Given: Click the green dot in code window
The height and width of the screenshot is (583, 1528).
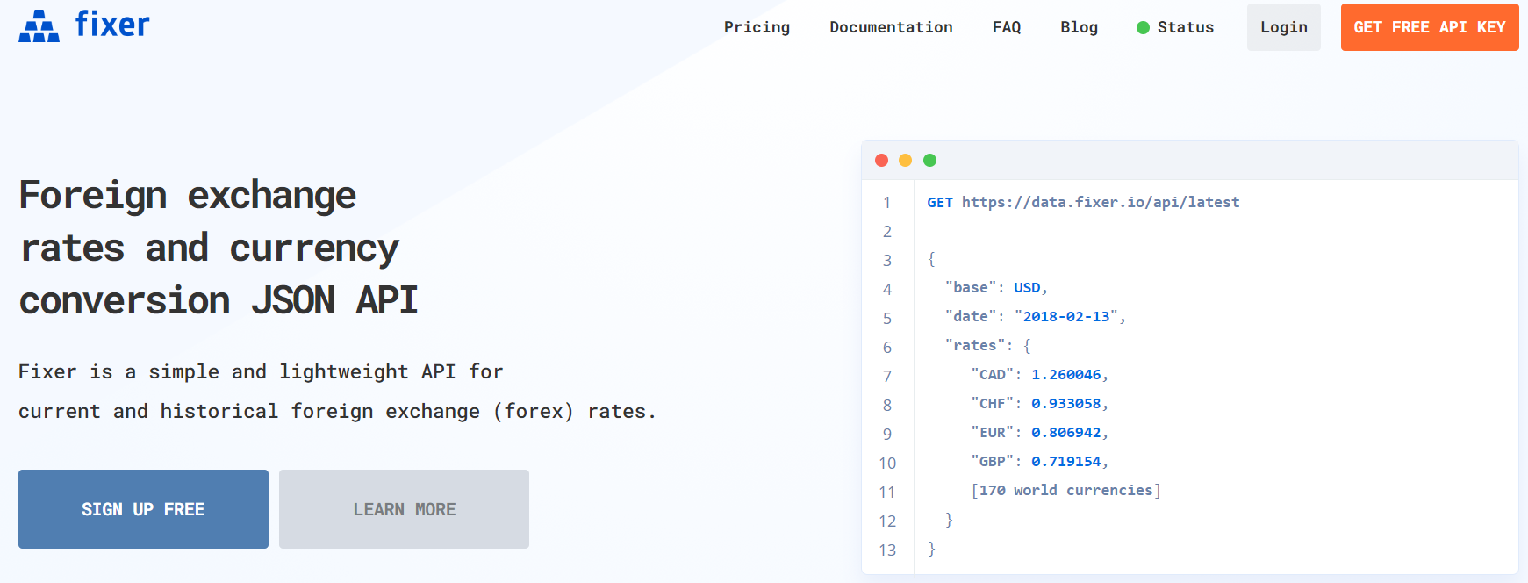Looking at the screenshot, I should 930,160.
